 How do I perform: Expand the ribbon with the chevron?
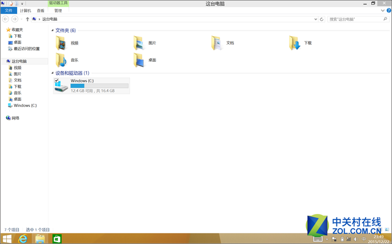[x=382, y=10]
